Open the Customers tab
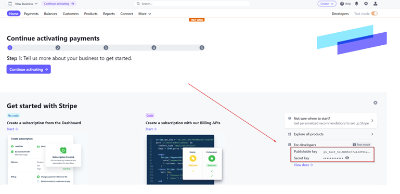400x194 pixels. pyautogui.click(x=71, y=14)
